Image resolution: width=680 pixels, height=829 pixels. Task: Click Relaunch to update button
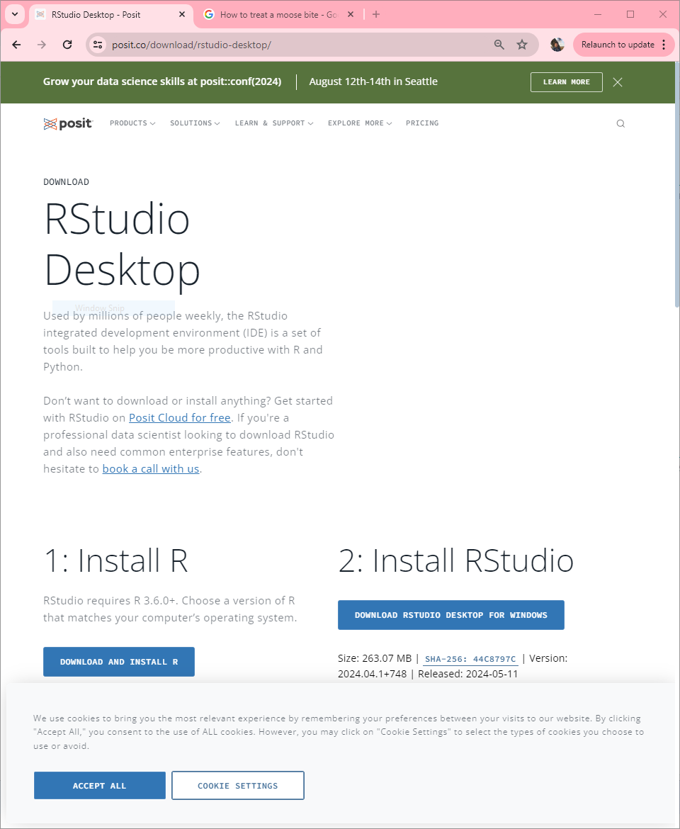[x=624, y=45]
